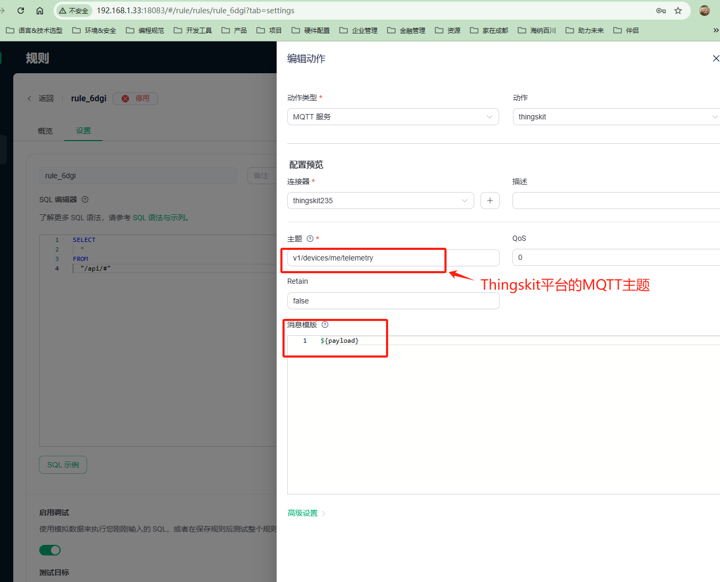Bookmark this page with star icon
The width and height of the screenshot is (720, 582).
pyautogui.click(x=678, y=11)
